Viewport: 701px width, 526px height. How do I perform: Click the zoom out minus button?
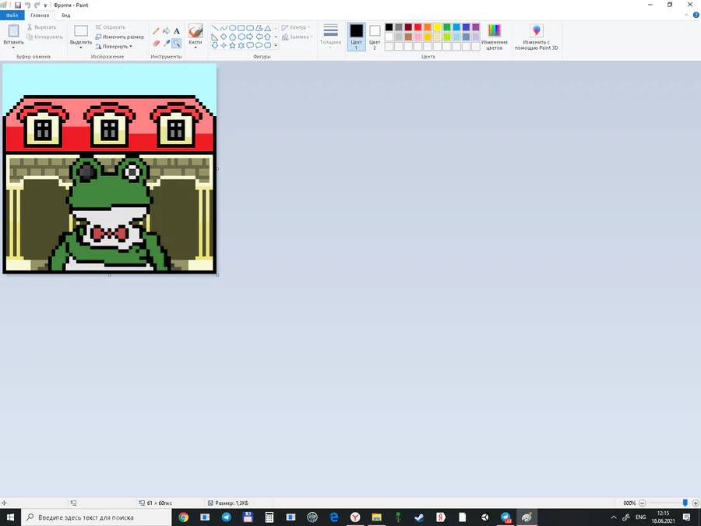pyautogui.click(x=642, y=503)
